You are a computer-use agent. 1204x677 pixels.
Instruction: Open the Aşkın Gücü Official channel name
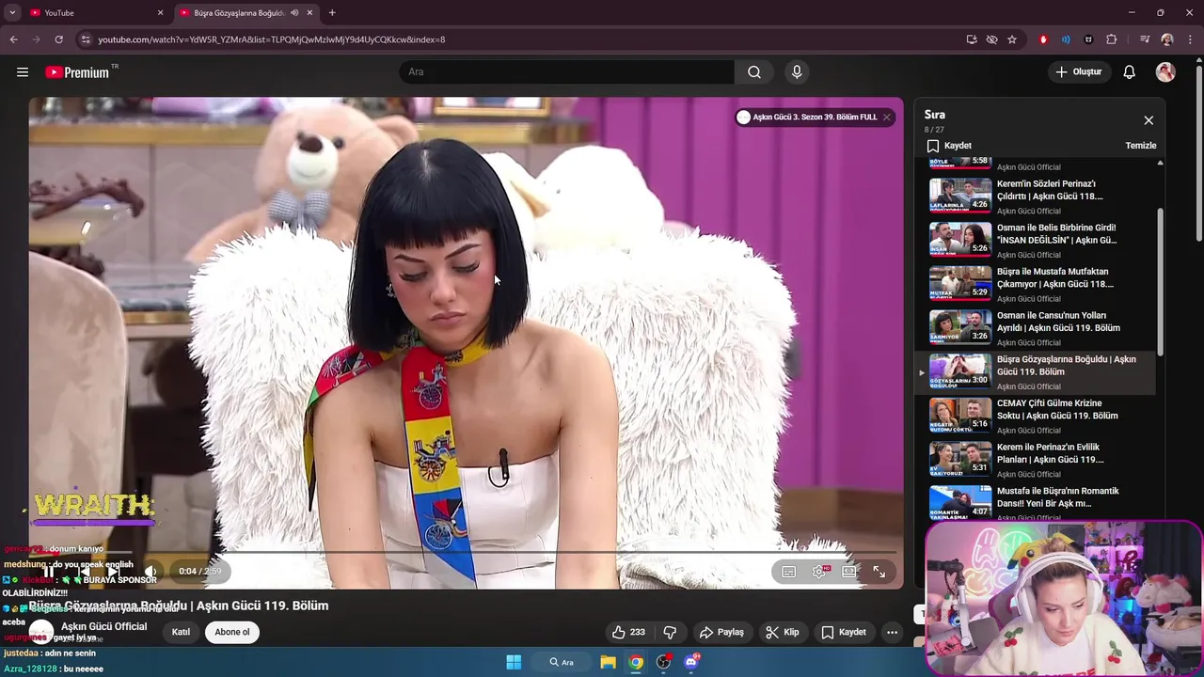click(103, 627)
